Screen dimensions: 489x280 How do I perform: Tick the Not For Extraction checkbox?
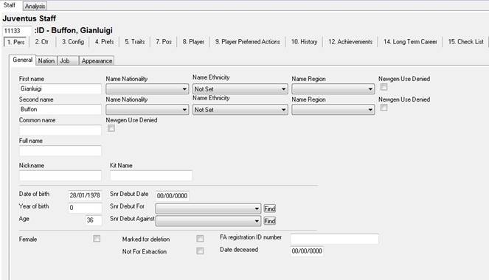click(x=200, y=251)
